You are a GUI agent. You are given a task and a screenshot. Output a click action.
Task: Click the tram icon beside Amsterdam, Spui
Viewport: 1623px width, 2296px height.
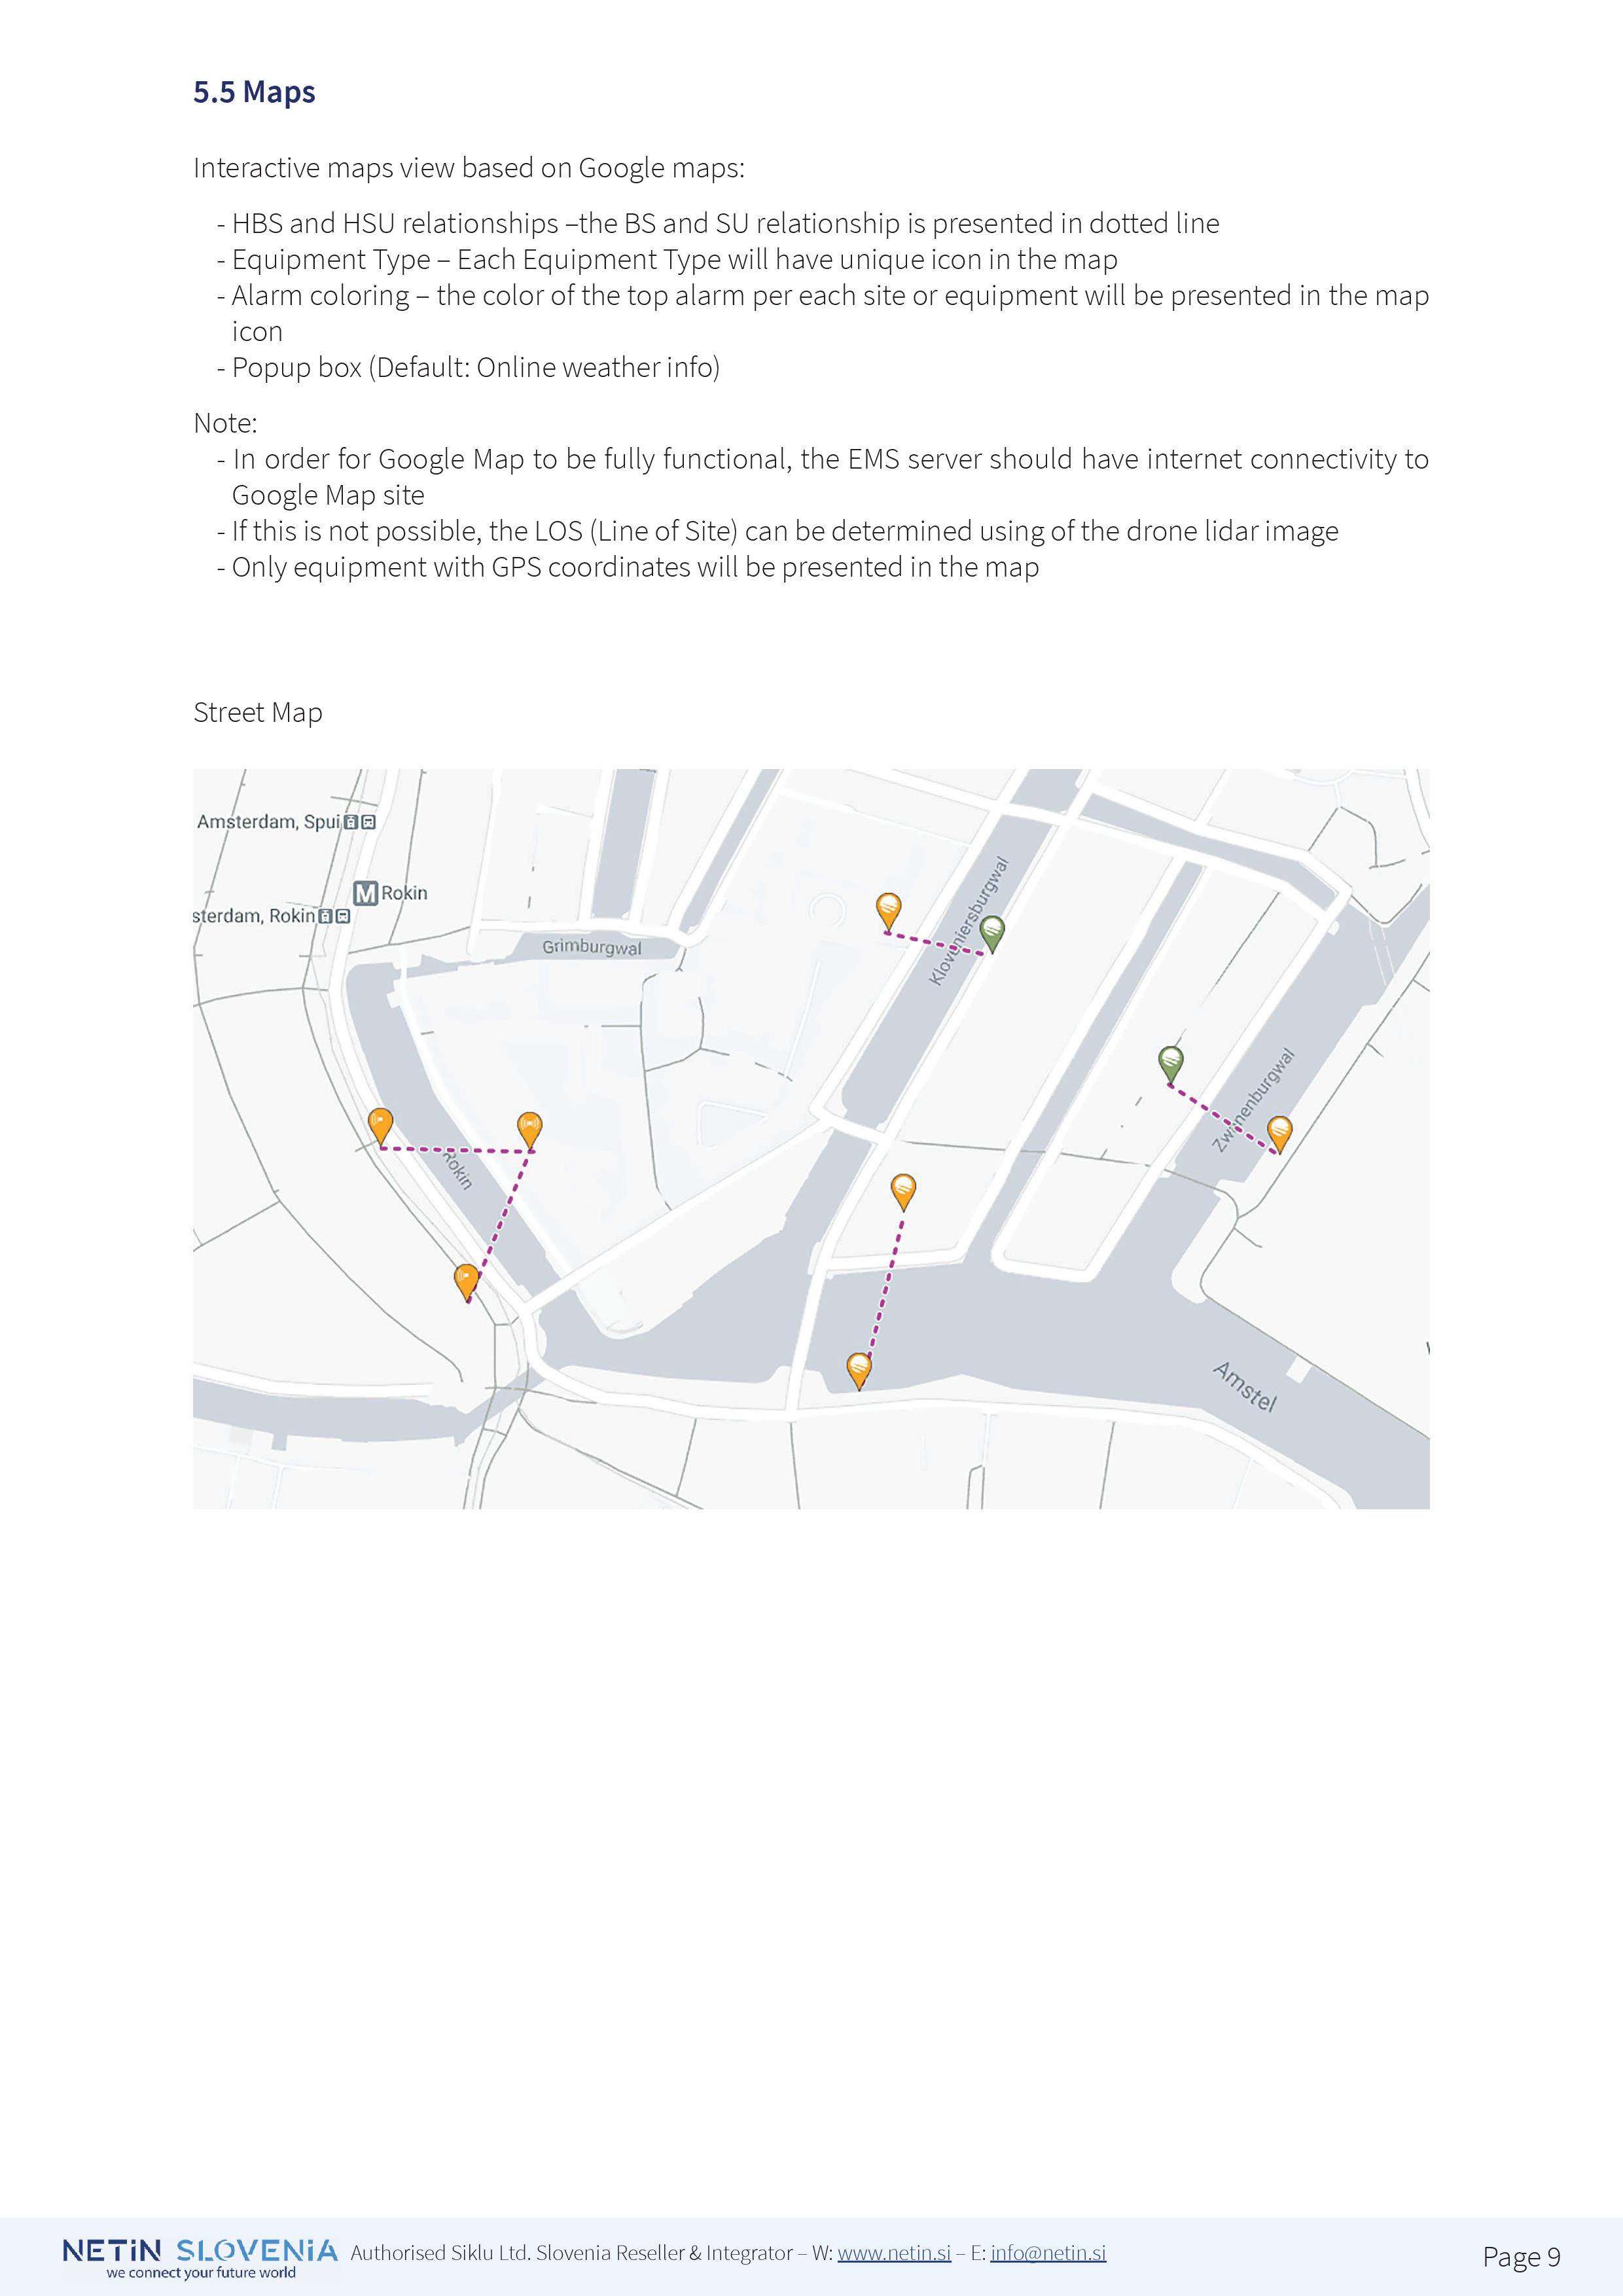click(351, 822)
